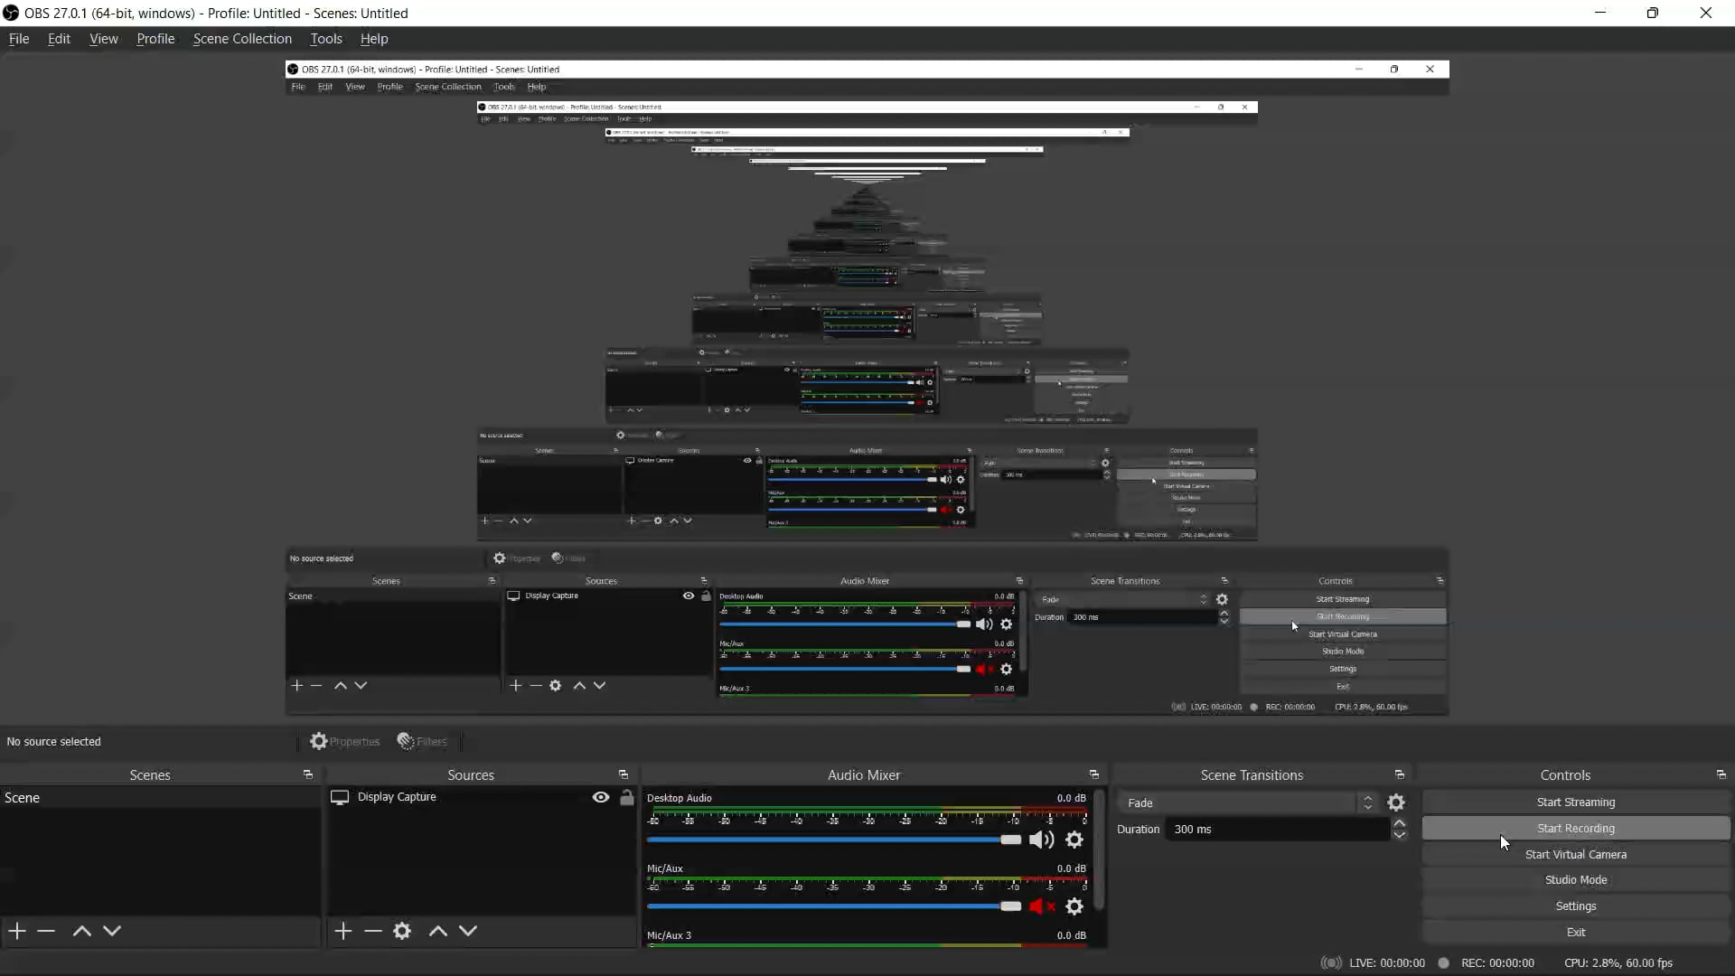This screenshot has height=976, width=1735.
Task: Move source up arrow in Sources panel
Action: click(x=438, y=931)
